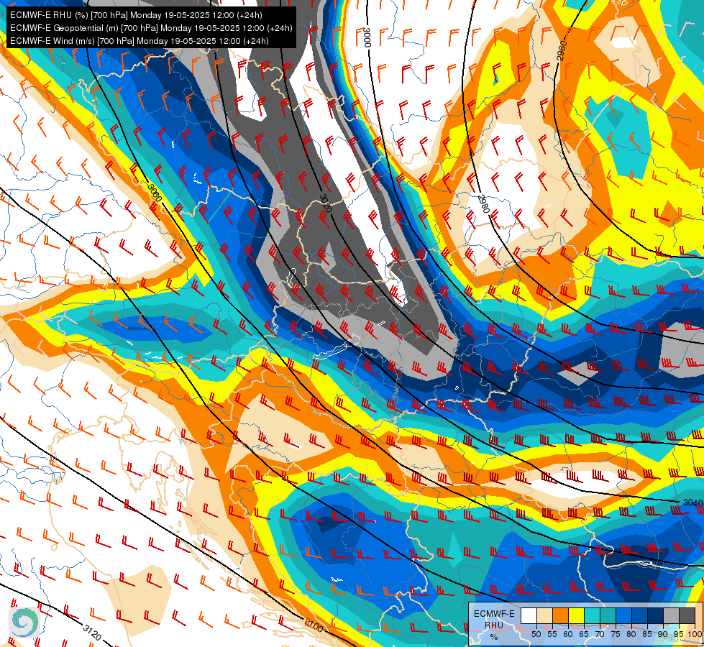The image size is (704, 647).
Task: Click the 2980 geopotential contour label
Action: coord(483,204)
